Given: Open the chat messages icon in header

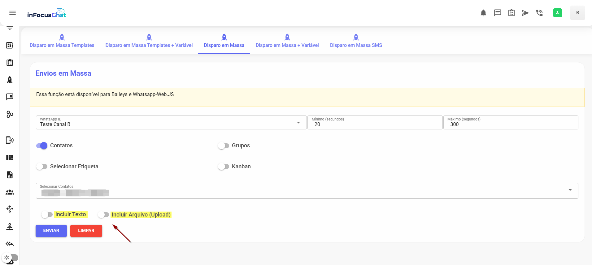Looking at the screenshot, I should click(x=497, y=13).
